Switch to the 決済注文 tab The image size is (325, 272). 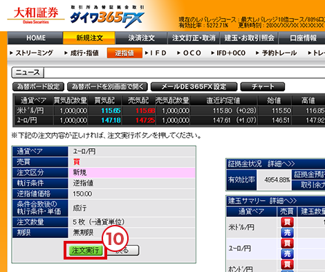pyautogui.click(x=141, y=38)
